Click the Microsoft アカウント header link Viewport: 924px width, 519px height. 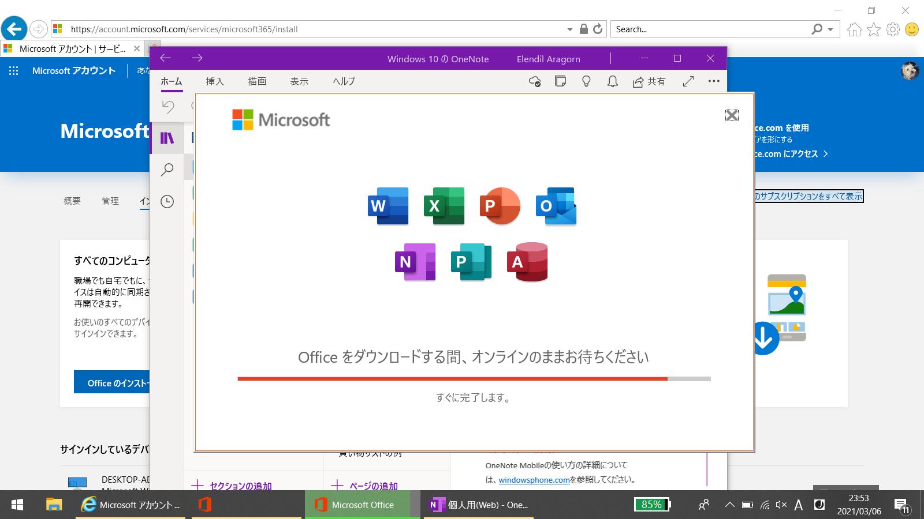point(74,70)
